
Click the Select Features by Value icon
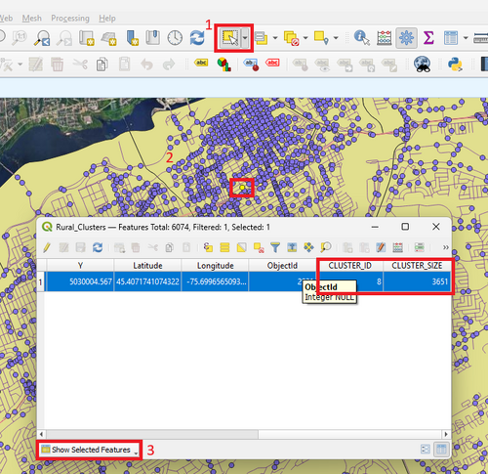pos(261,38)
